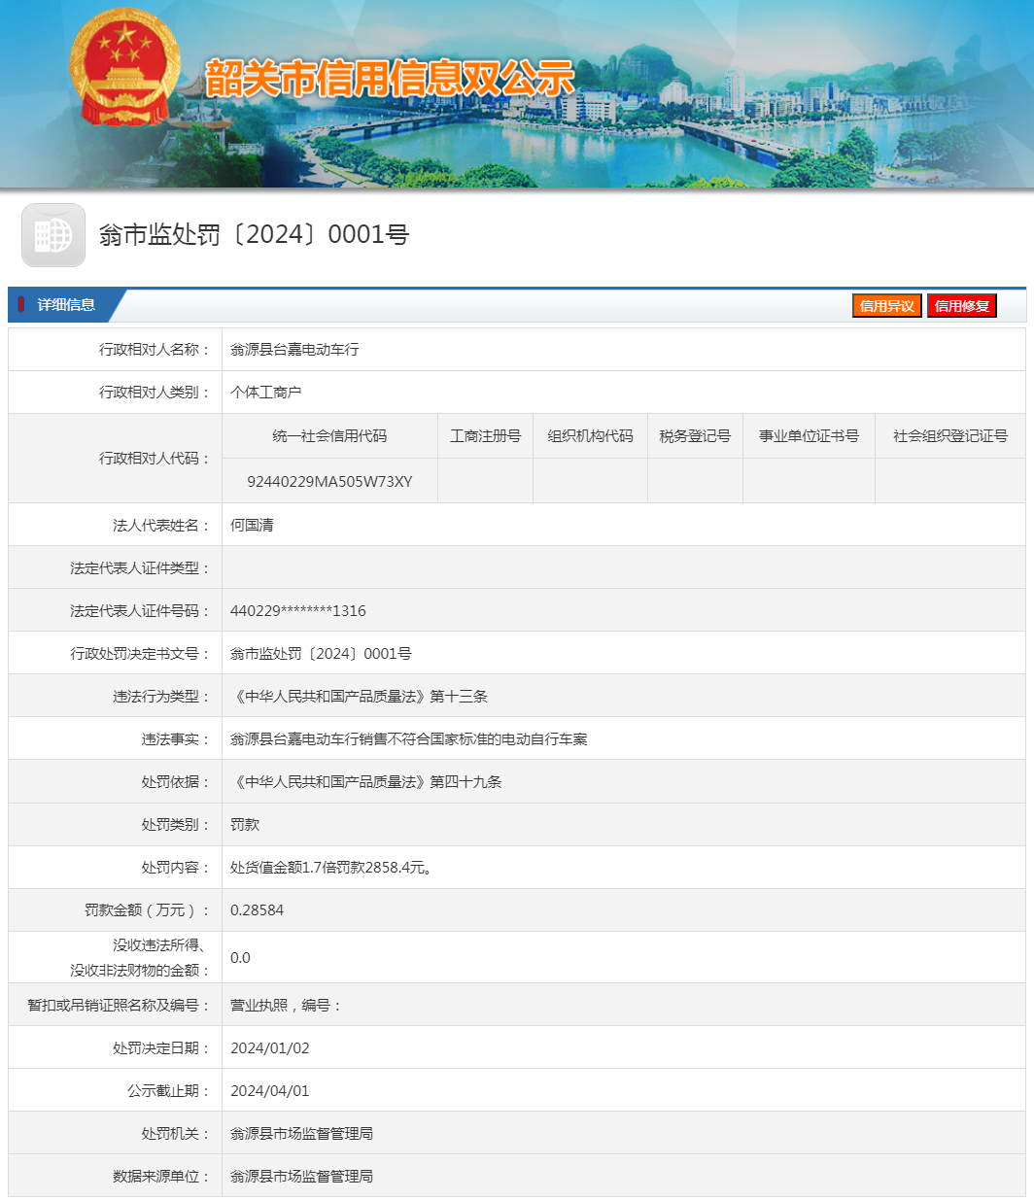The height and width of the screenshot is (1200, 1034).
Task: Click the ID number 440229********1316
Action: (298, 611)
